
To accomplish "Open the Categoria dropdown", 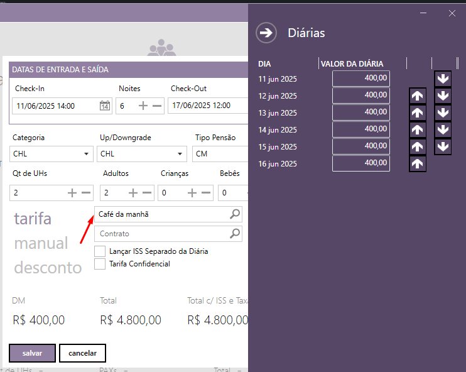I will (51, 154).
